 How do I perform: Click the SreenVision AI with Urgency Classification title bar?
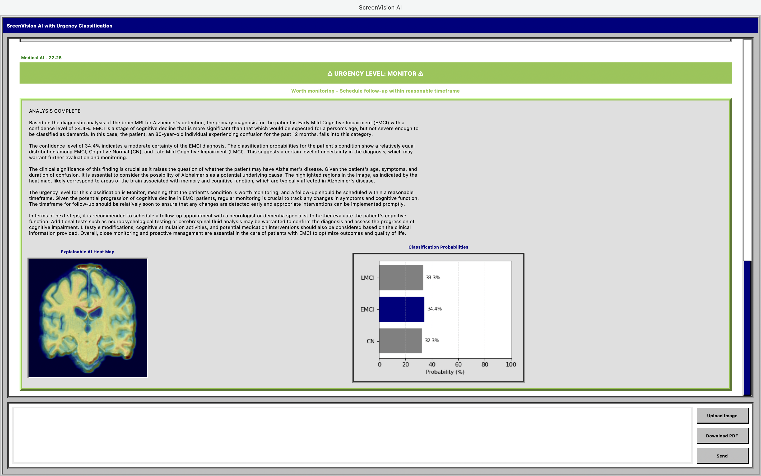click(59, 26)
